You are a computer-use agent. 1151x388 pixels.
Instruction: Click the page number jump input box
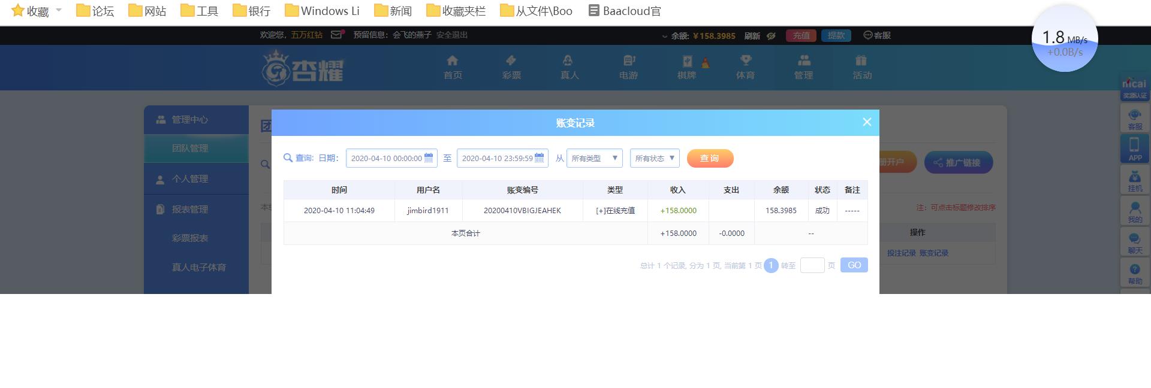812,265
